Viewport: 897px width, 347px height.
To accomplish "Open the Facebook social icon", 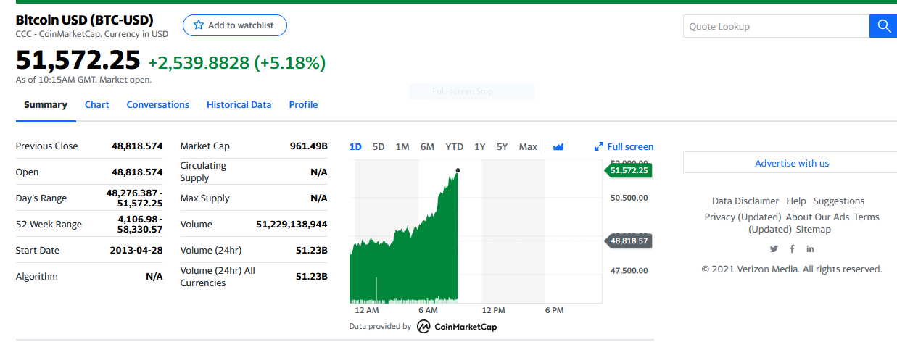I will [x=792, y=248].
